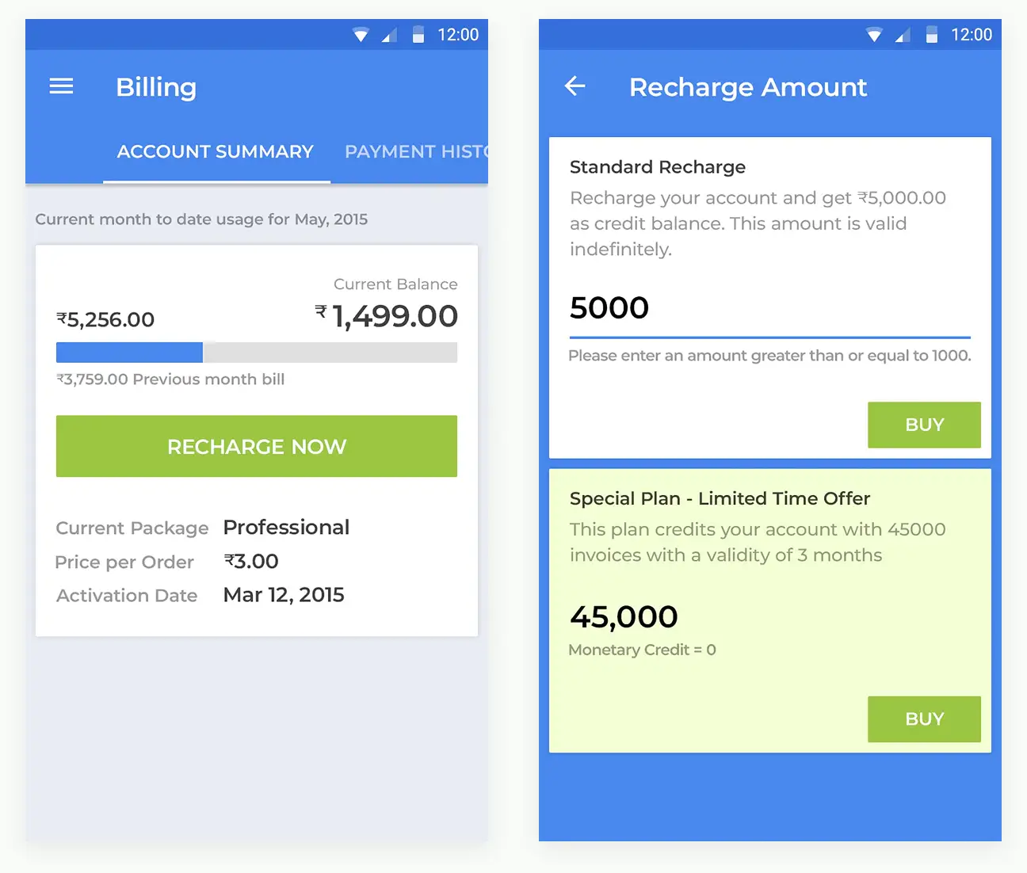Tap the battery icon on Billing screen

tap(418, 35)
